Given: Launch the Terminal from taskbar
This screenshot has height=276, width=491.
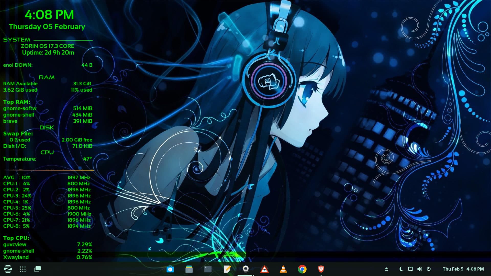Looking at the screenshot, I should 208,269.
